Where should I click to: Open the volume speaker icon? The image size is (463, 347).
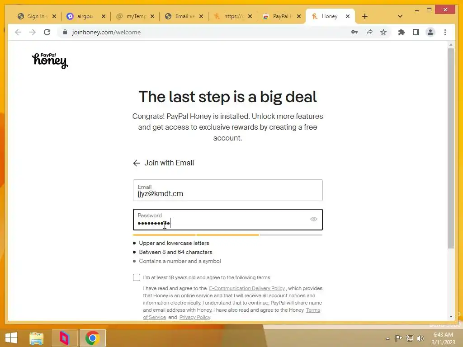(420, 338)
